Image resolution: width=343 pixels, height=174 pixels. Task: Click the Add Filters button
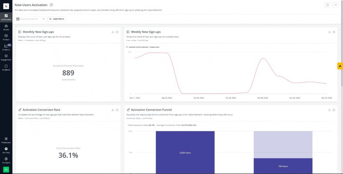pos(56,19)
